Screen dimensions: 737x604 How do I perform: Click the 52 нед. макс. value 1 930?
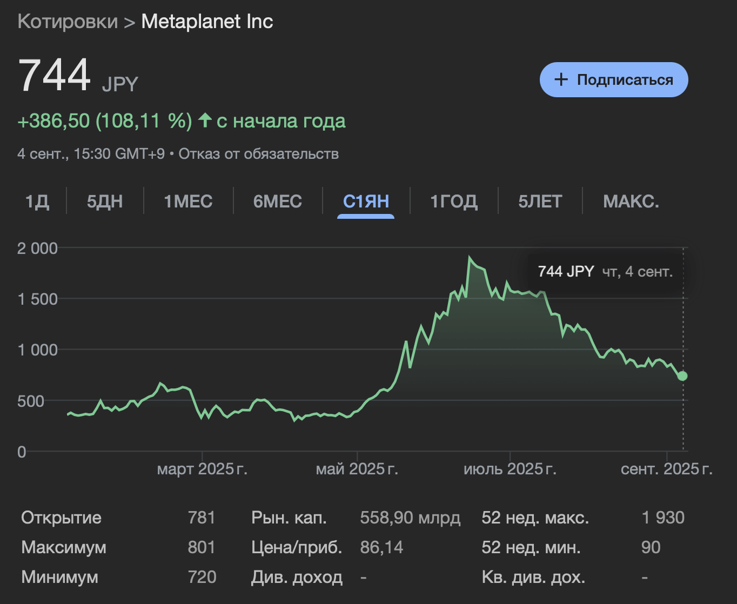coord(663,518)
